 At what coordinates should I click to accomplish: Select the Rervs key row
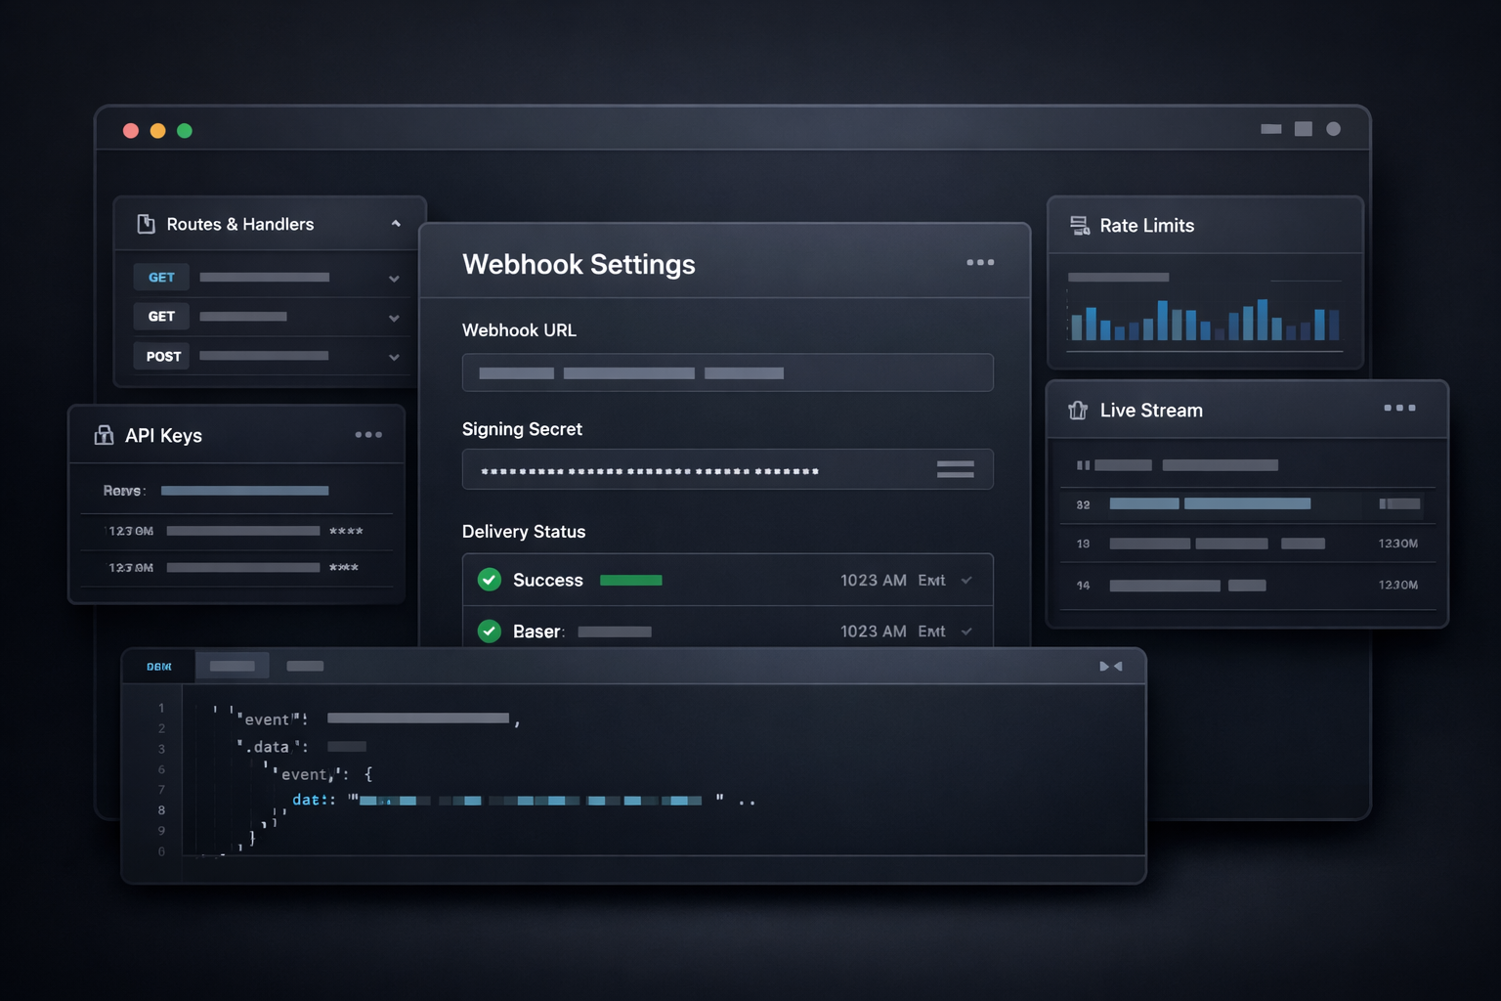point(236,491)
